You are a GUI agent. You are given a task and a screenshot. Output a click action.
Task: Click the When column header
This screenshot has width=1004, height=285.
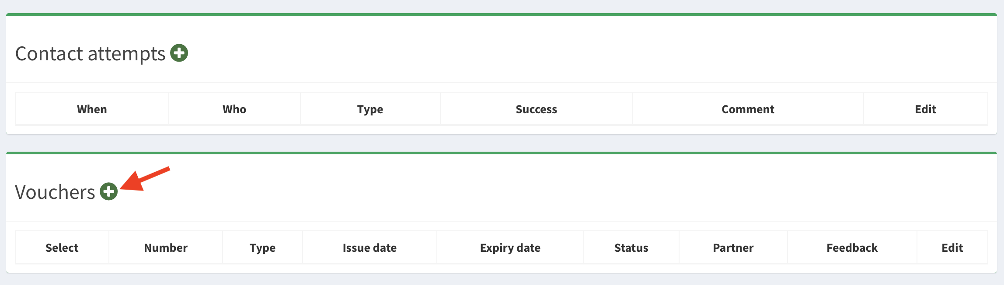pyautogui.click(x=92, y=109)
